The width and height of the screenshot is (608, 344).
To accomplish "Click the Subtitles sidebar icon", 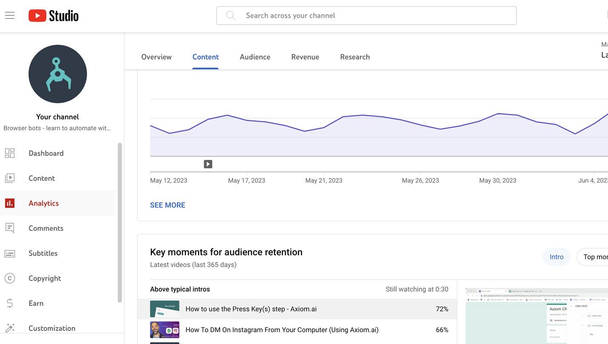I will pos(10,253).
